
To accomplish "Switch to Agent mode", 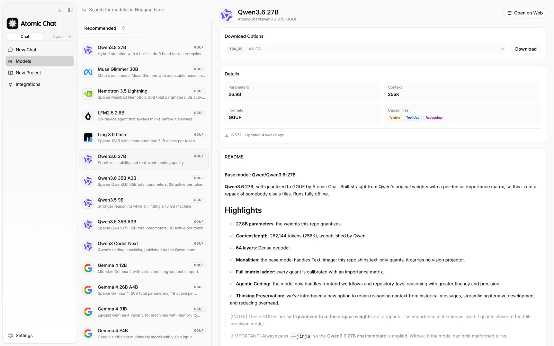I will [x=59, y=37].
